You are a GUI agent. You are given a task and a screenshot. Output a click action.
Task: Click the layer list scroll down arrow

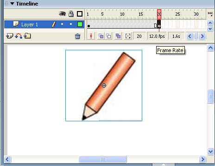pos(210,29)
